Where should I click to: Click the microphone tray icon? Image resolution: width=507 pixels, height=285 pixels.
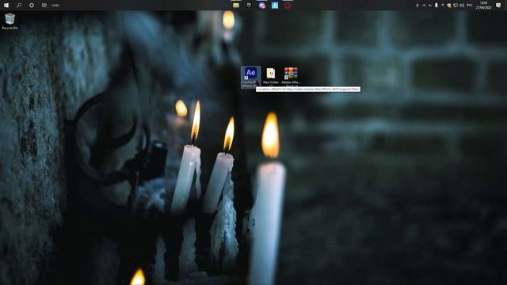[x=436, y=6]
